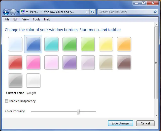Click the scrollbar up arrow
The image size is (161, 131).
point(156,24)
